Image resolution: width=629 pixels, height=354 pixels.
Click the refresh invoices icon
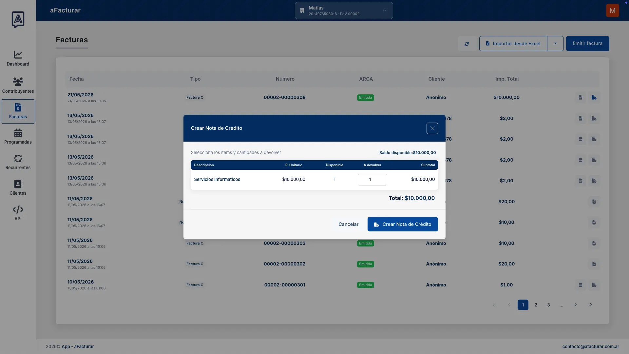[467, 44]
